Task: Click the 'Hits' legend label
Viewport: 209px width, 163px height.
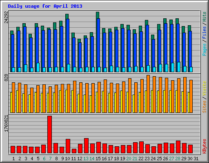Action: coord(205,17)
